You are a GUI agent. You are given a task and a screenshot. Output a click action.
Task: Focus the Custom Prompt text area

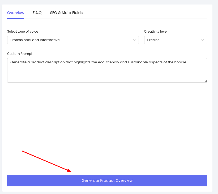(107, 70)
